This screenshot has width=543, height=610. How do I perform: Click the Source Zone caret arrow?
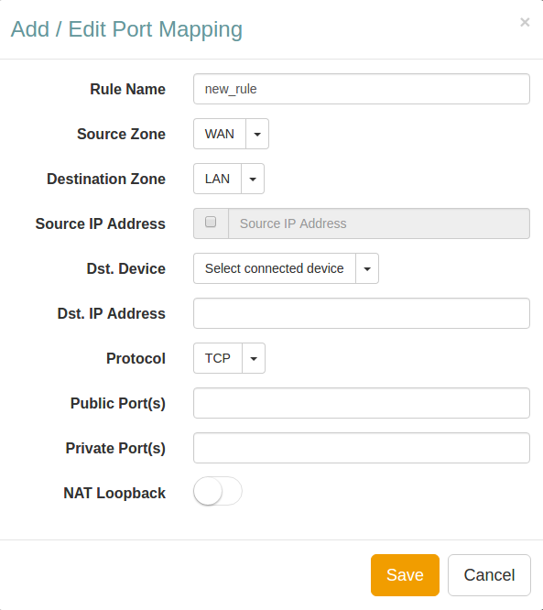click(257, 134)
